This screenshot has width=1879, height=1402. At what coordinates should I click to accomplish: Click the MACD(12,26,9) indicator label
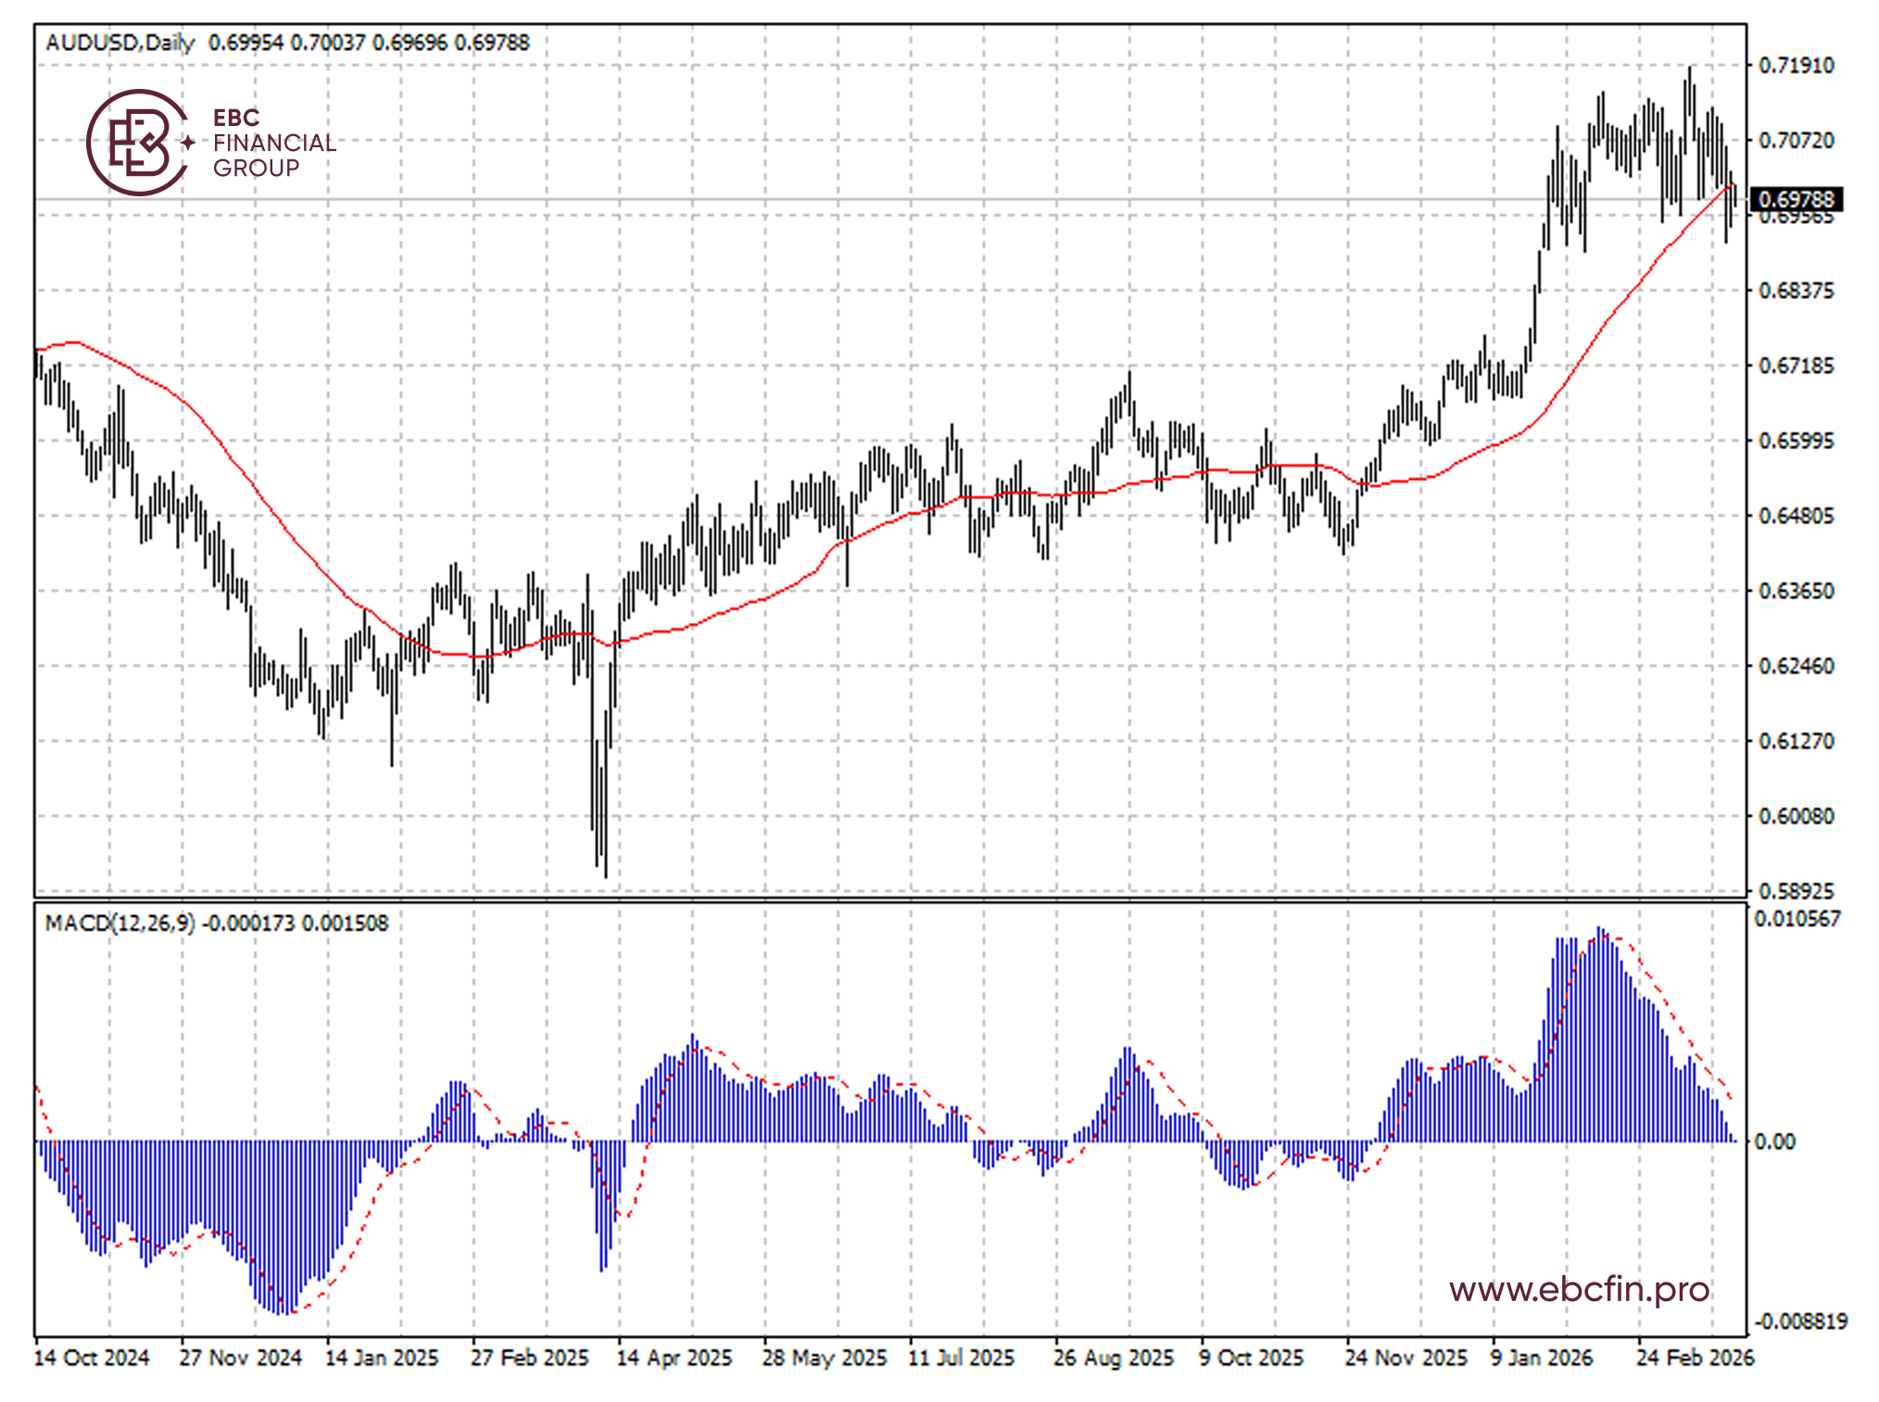120,922
